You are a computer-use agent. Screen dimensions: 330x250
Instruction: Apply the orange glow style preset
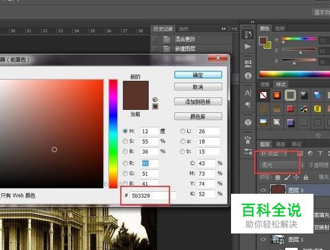pyautogui.click(x=277, y=95)
